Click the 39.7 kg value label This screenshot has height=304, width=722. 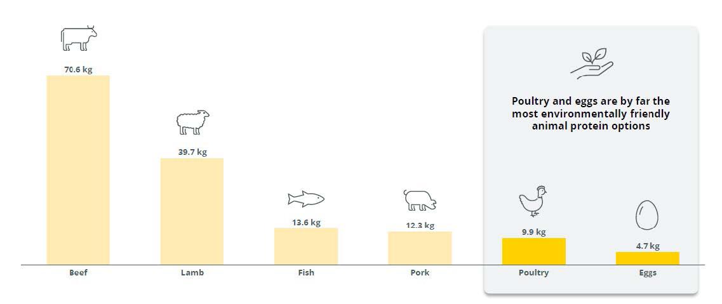tap(192, 152)
